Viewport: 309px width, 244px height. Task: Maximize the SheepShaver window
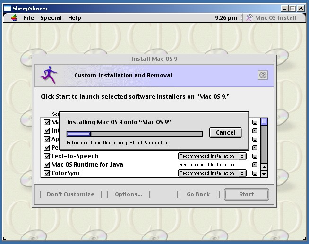point(292,8)
